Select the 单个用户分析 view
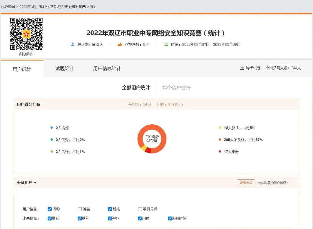The height and width of the screenshot is (229, 313). click(176, 88)
